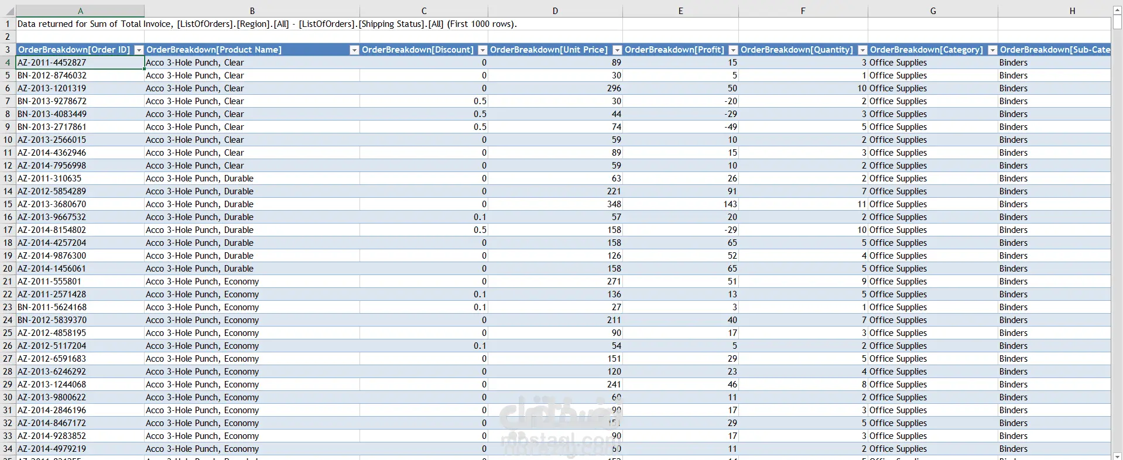Select column F header
The height and width of the screenshot is (460, 1123).
[803, 11]
